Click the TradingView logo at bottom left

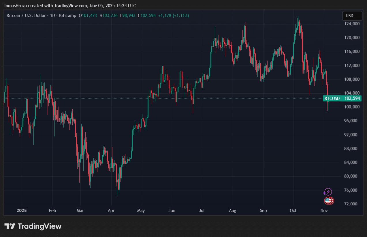tap(33, 226)
